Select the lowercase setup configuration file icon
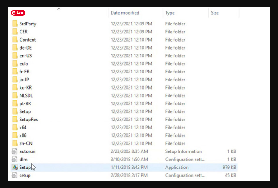This screenshot has height=188, width=278. click(15, 175)
